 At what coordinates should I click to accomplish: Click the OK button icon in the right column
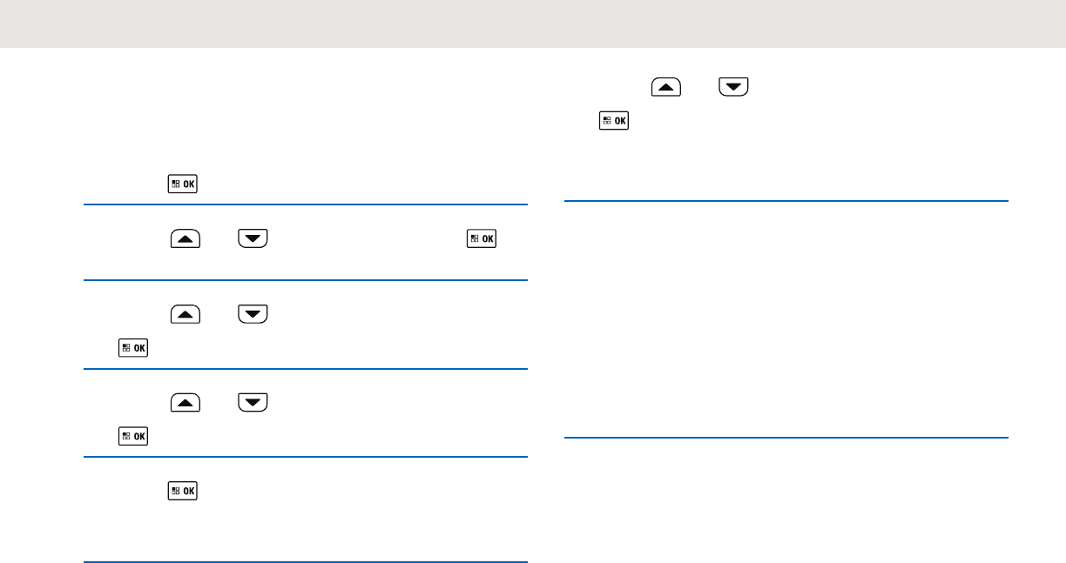[613, 121]
